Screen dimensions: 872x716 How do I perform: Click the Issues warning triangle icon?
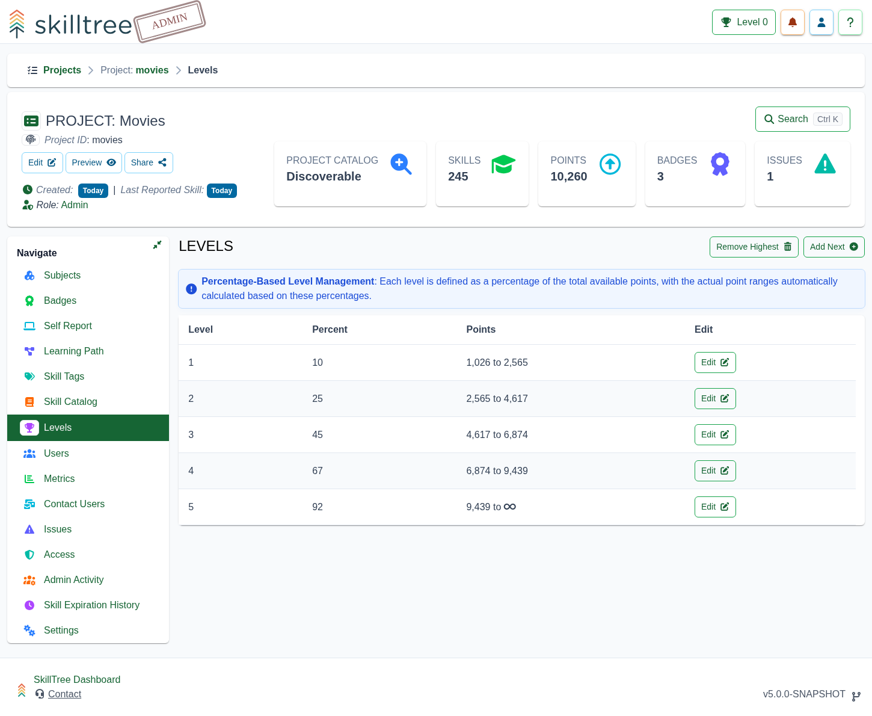tap(825, 164)
